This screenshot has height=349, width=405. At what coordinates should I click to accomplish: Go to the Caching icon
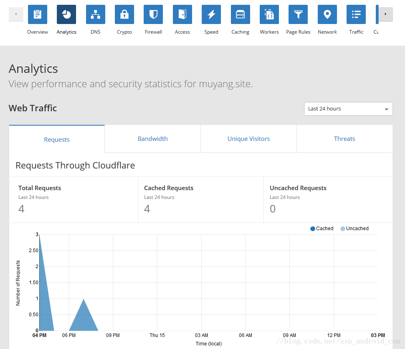[x=241, y=14]
